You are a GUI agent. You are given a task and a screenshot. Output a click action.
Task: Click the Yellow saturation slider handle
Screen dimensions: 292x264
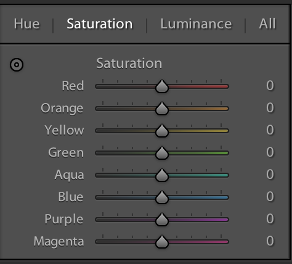pos(162,131)
